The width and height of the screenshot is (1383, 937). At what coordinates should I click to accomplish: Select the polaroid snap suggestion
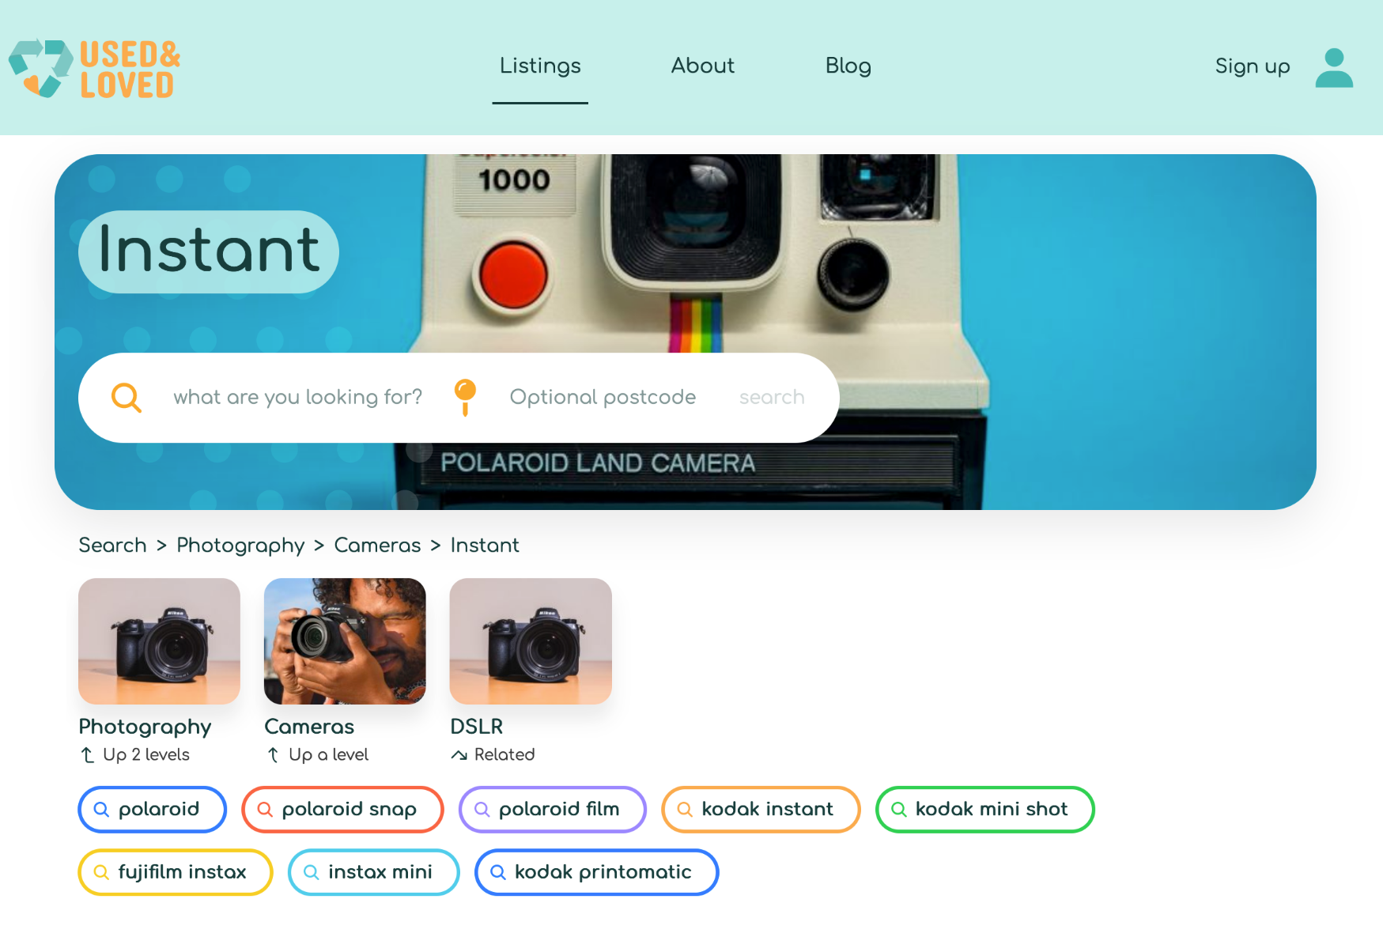point(342,810)
